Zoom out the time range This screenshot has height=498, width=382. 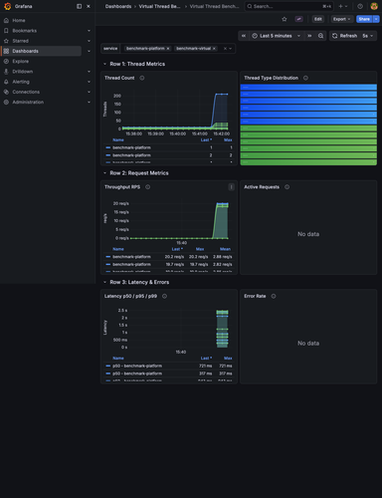tap(320, 36)
